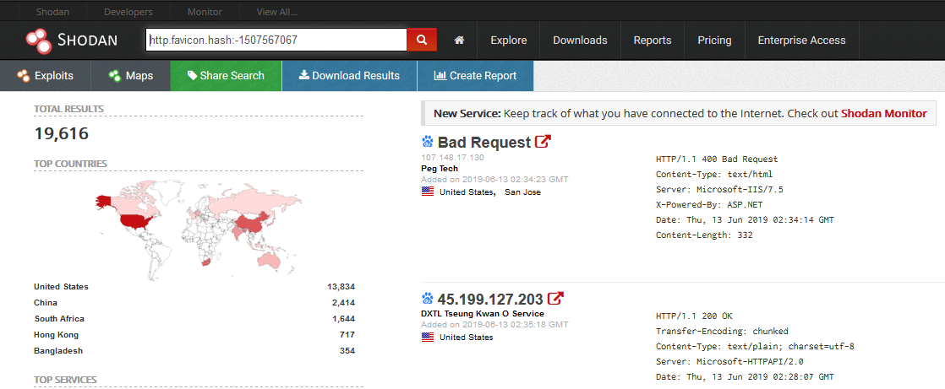Open the Pricing menu item

714,41
